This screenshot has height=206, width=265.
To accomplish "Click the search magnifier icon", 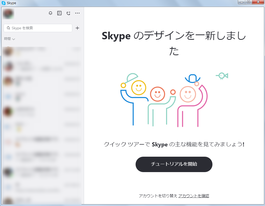I will pos(8,28).
